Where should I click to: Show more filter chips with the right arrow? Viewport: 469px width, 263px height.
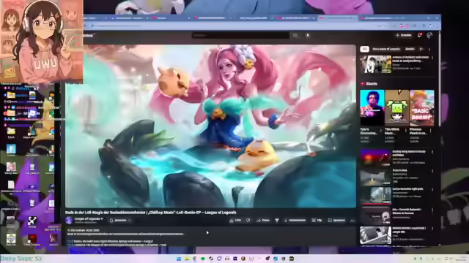coord(429,49)
